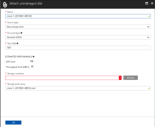Open the Source type dropdown
The image size is (155, 127).
(78, 27)
